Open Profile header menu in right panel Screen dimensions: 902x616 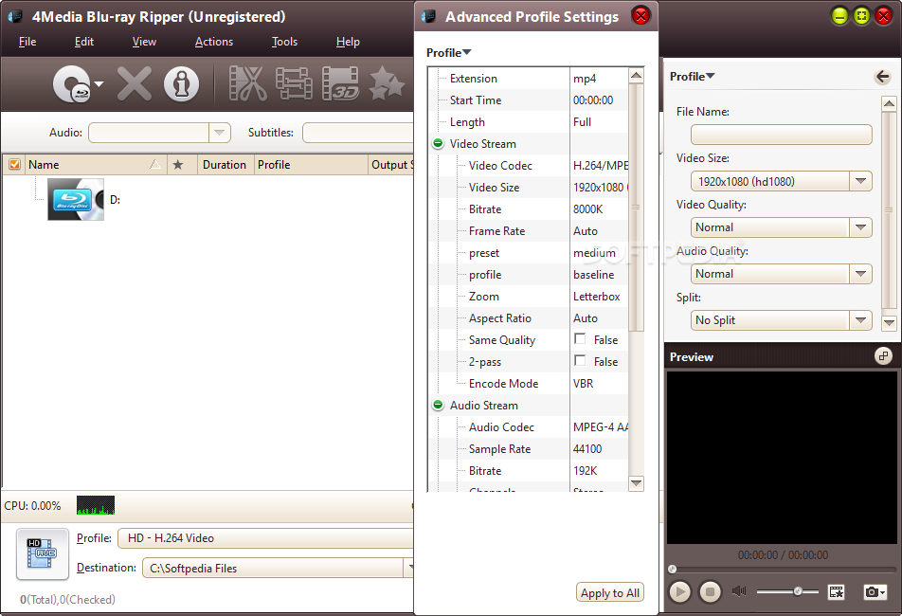pos(692,77)
